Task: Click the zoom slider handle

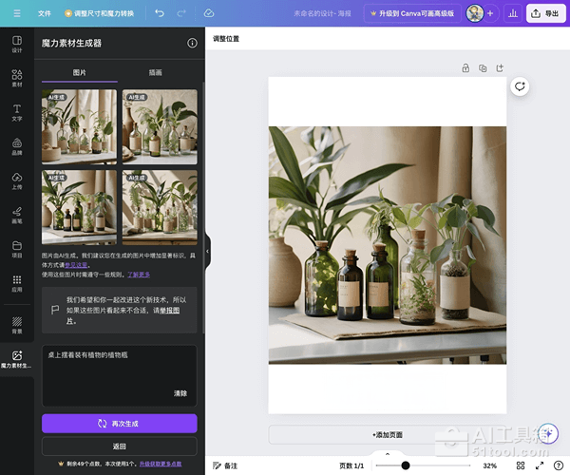Action: pyautogui.click(x=406, y=465)
